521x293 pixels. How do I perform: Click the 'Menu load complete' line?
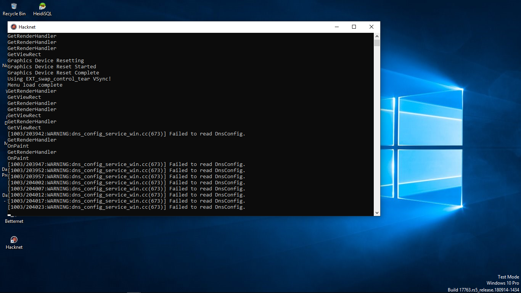tap(35, 85)
